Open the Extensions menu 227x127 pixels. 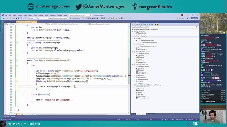pos(52,15)
